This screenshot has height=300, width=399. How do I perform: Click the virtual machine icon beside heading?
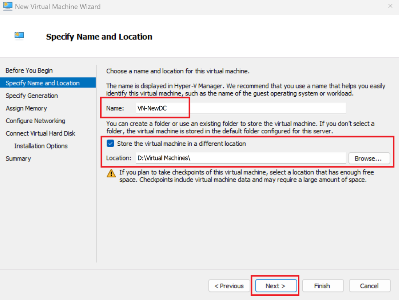coord(19,36)
